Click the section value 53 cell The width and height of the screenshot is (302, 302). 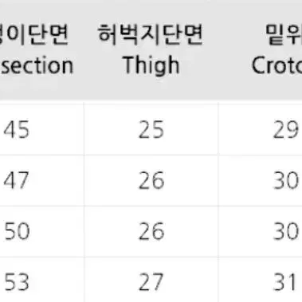pyautogui.click(x=17, y=282)
